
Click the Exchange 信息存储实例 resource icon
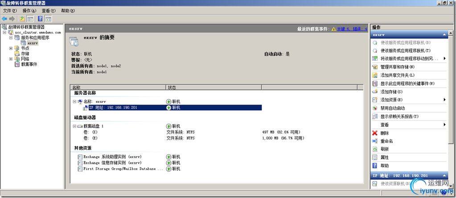[x=80, y=163]
